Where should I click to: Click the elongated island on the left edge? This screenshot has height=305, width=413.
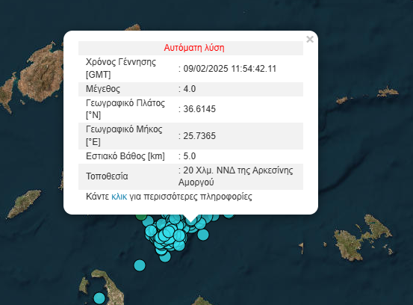(24, 203)
